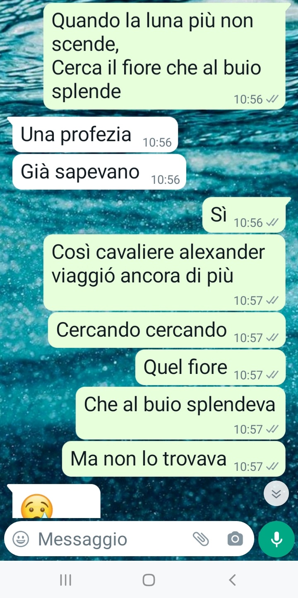Tap the "Quando la luna" poem message
This screenshot has width=298, height=598.
pos(164,56)
